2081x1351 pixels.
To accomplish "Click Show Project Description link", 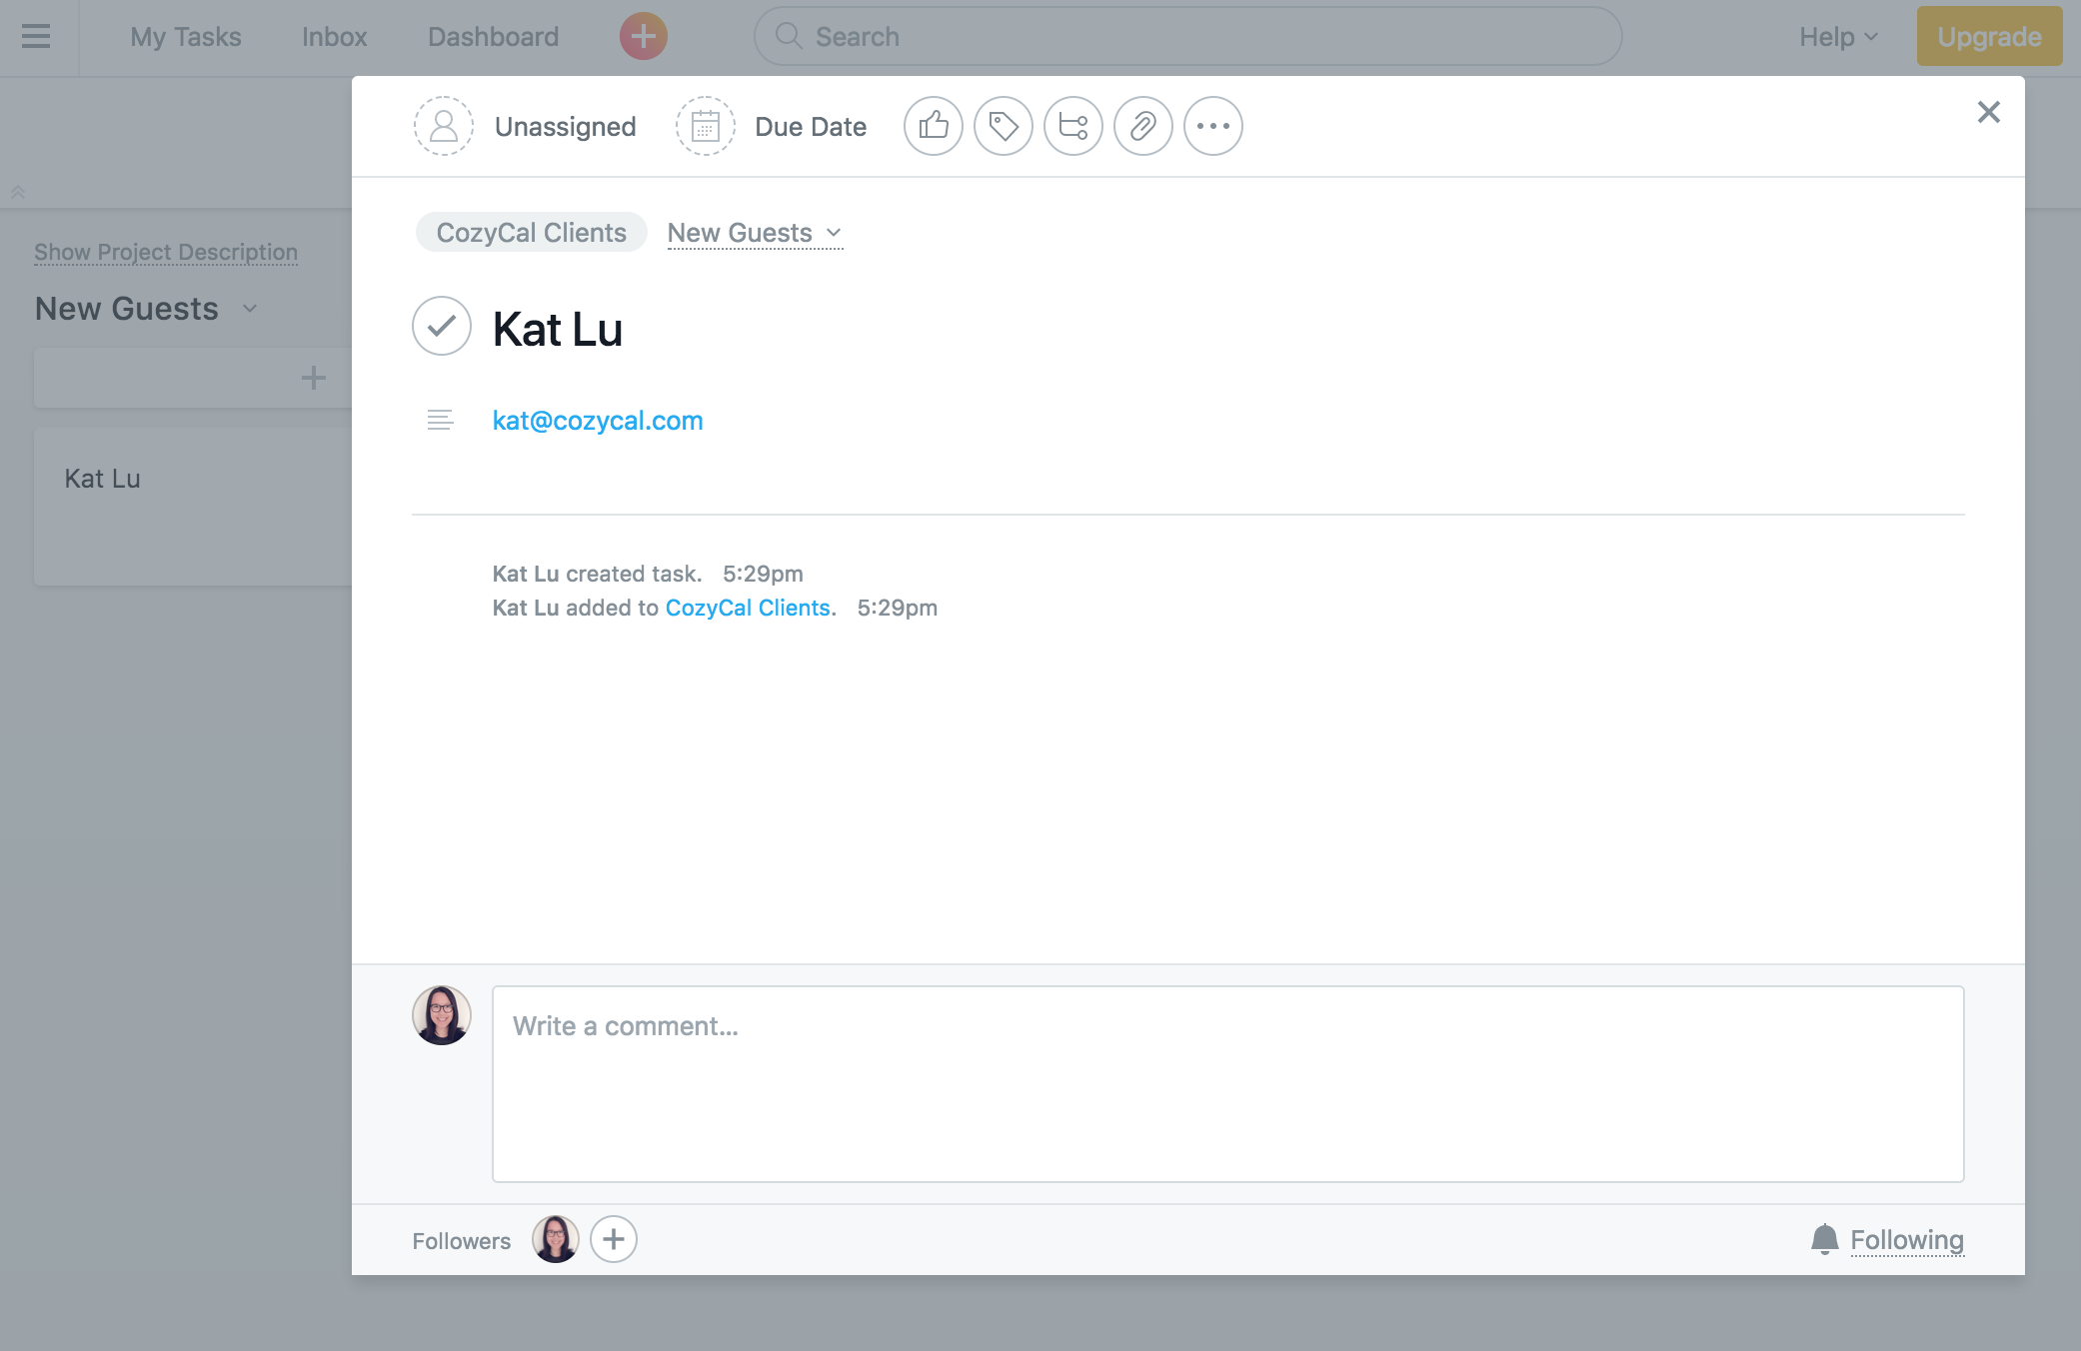I will (x=166, y=252).
